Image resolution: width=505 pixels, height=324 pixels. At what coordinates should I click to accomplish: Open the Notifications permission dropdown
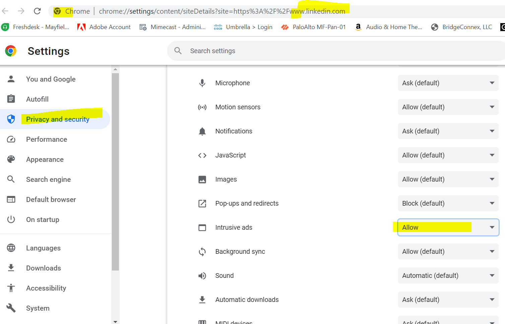pos(448,131)
